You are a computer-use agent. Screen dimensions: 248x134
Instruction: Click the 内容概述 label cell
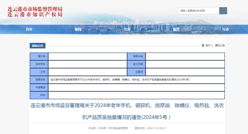39,87
